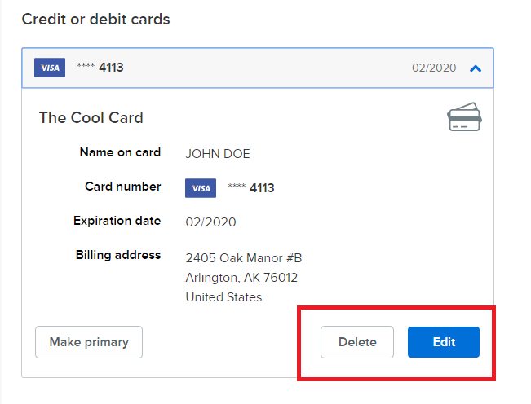Click the masked 4113 beside the Card number label

pyautogui.click(x=251, y=188)
